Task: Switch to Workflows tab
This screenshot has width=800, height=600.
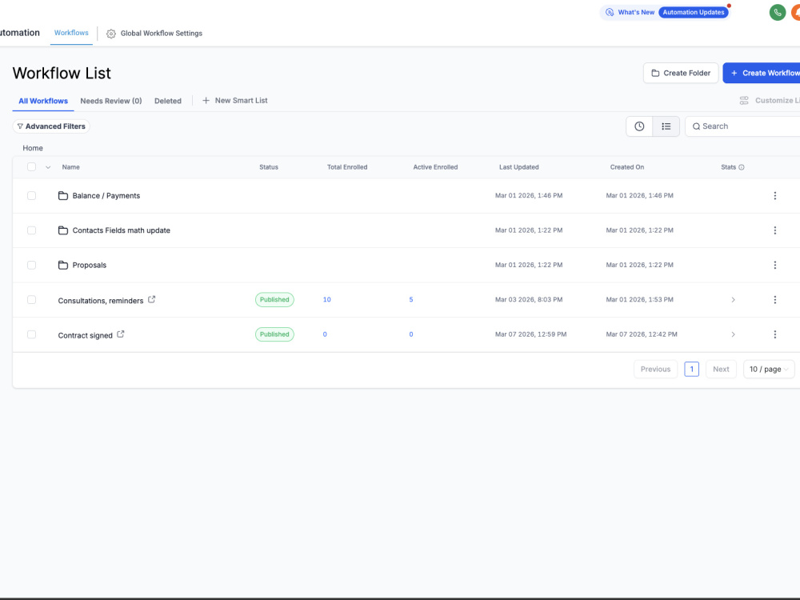Action: (71, 33)
